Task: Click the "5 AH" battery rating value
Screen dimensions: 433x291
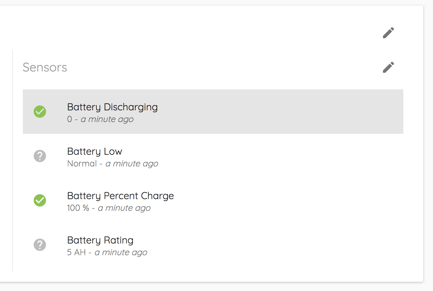Action: [76, 252]
